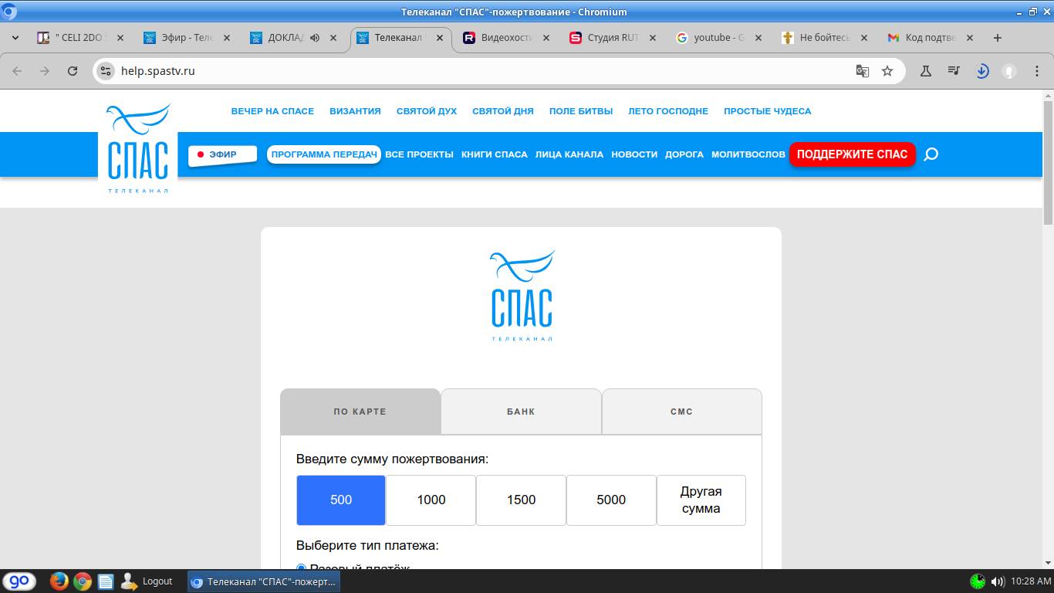
Task: Launch Firefox from the taskbar
Action: coord(59,581)
